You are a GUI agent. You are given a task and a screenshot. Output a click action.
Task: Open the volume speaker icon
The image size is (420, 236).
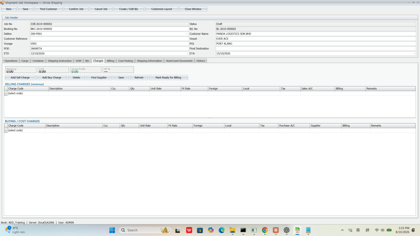[x=382, y=230]
